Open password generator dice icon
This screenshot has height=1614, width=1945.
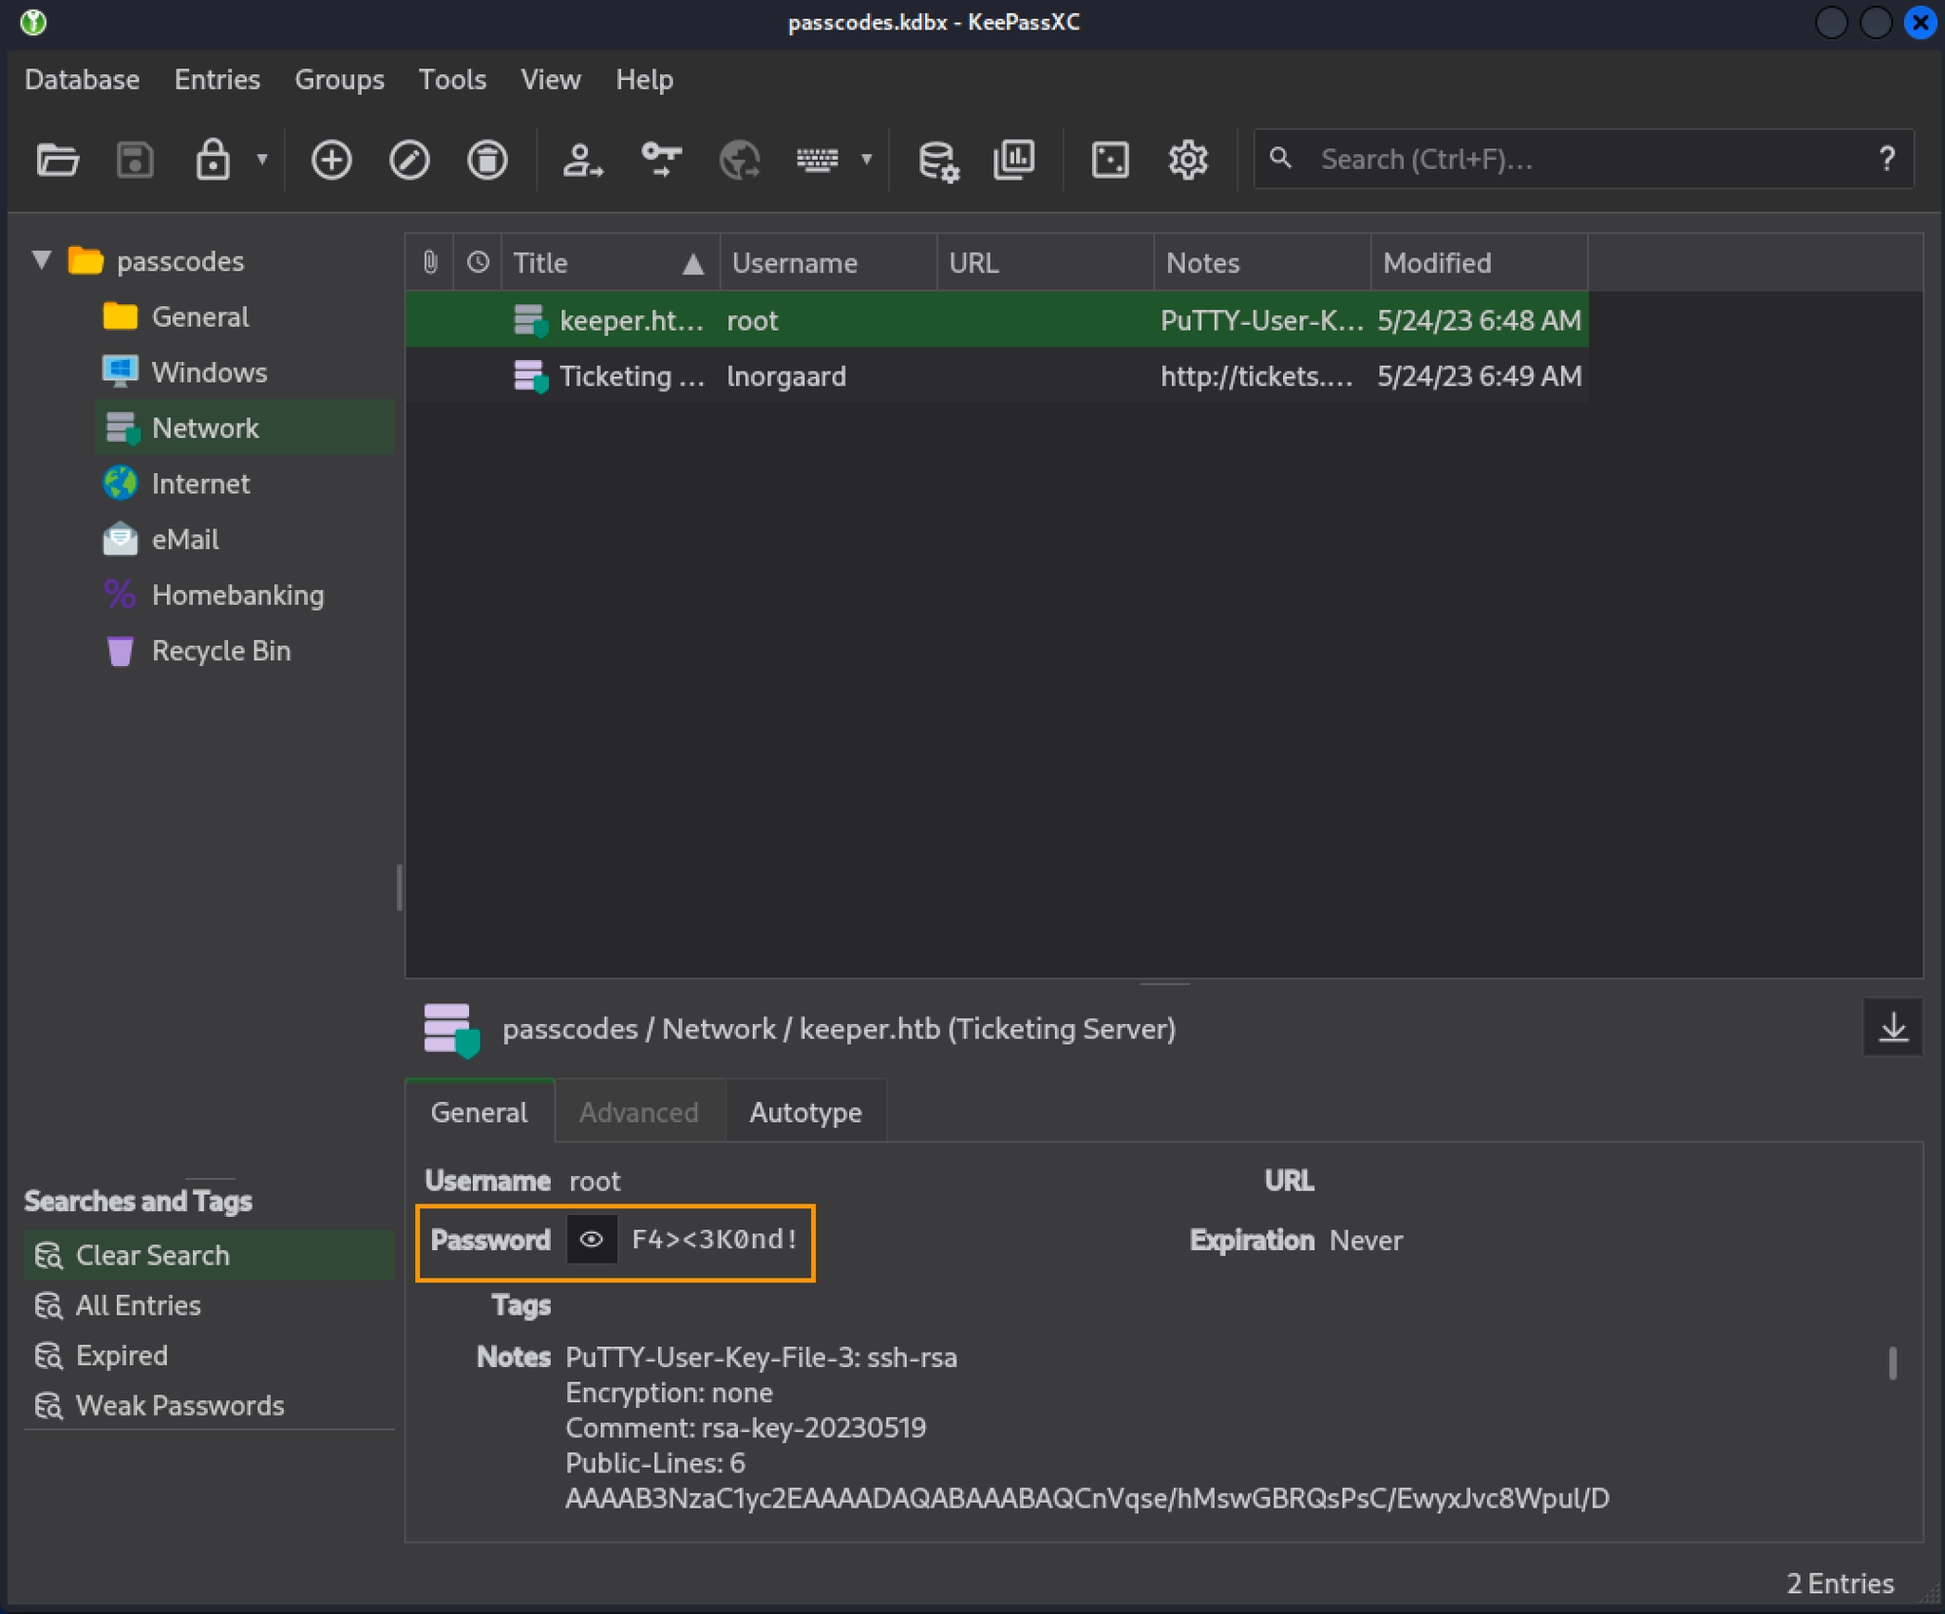coord(1110,160)
